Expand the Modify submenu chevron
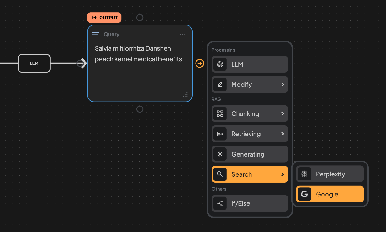The height and width of the screenshot is (232, 386). coord(282,85)
